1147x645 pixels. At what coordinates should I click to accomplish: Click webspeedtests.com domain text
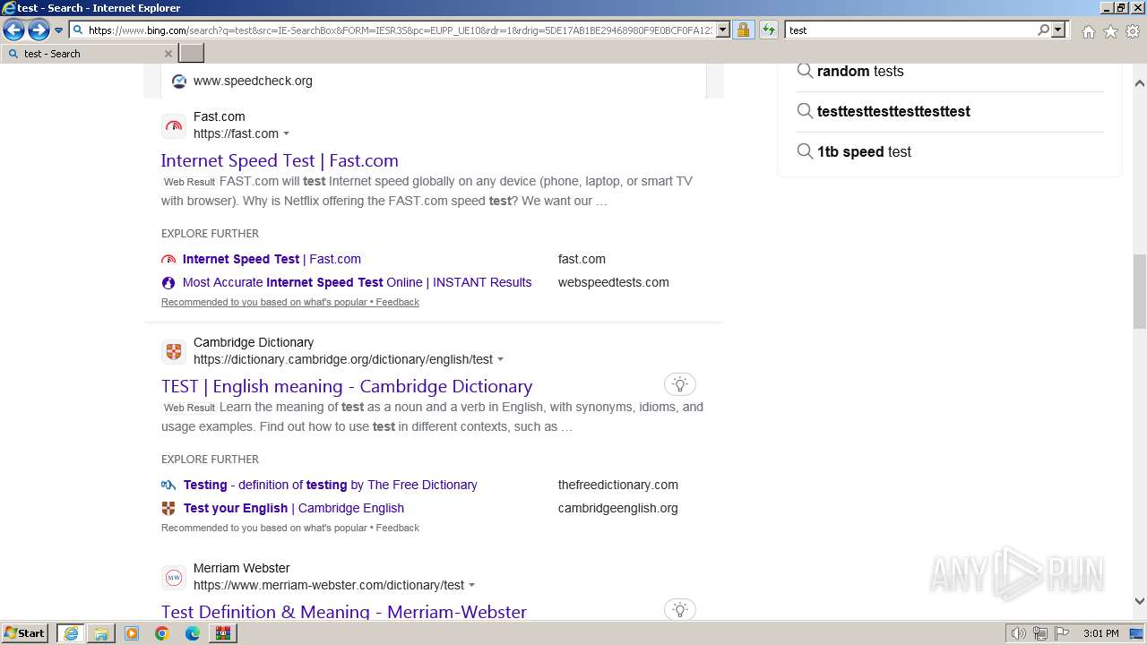point(614,282)
